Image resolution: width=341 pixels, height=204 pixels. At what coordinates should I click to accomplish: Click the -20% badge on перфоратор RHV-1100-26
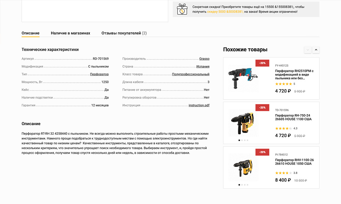(x=262, y=152)
